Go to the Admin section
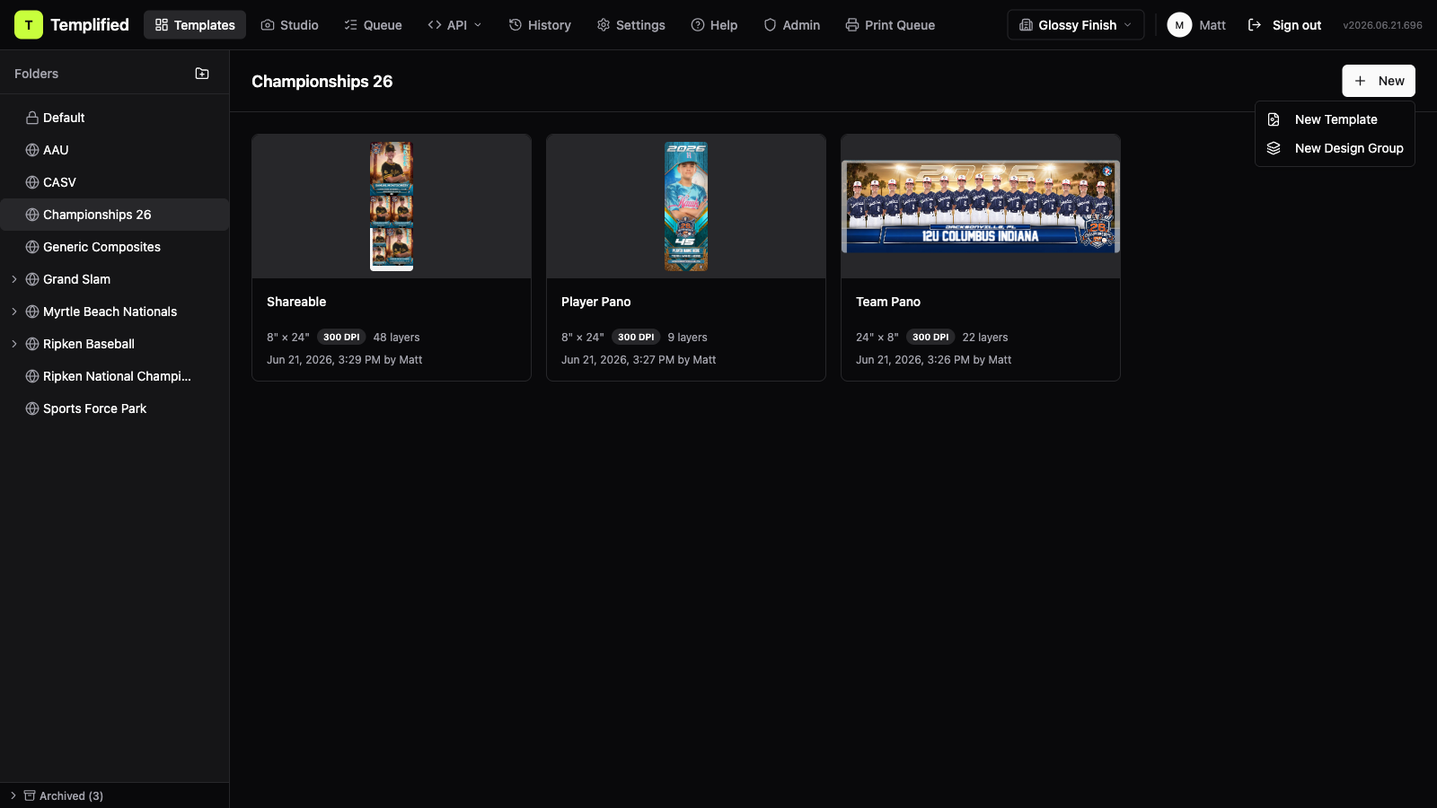This screenshot has height=808, width=1437. coord(791,25)
